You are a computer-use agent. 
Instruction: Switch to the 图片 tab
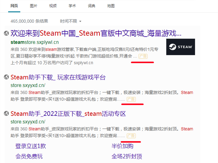pos(34,6)
